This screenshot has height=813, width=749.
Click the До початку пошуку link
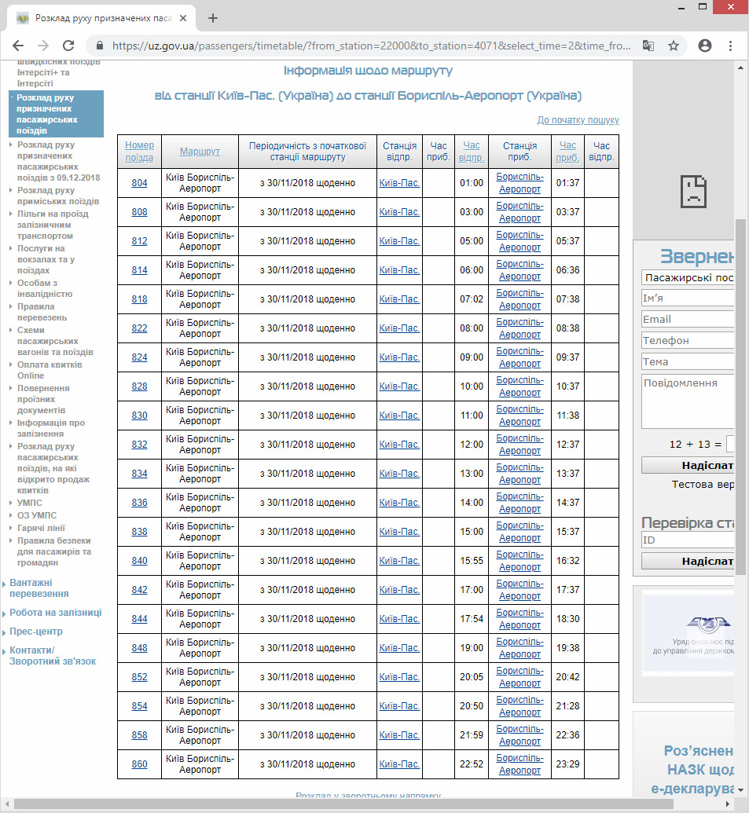pos(578,119)
